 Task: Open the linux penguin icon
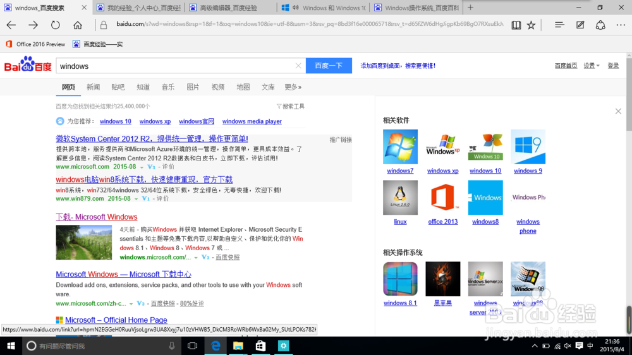click(x=400, y=198)
